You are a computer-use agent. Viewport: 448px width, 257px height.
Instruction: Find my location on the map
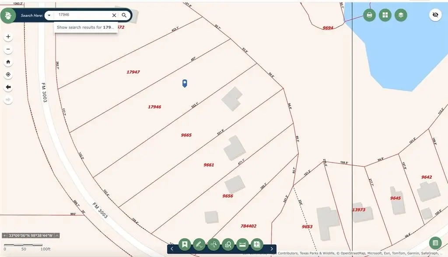click(8, 75)
